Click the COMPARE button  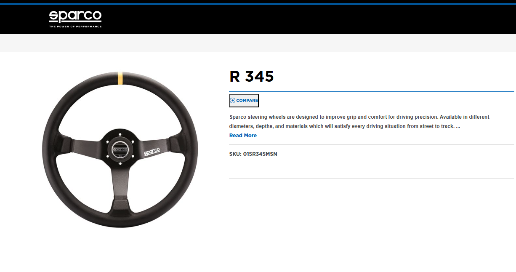click(244, 101)
